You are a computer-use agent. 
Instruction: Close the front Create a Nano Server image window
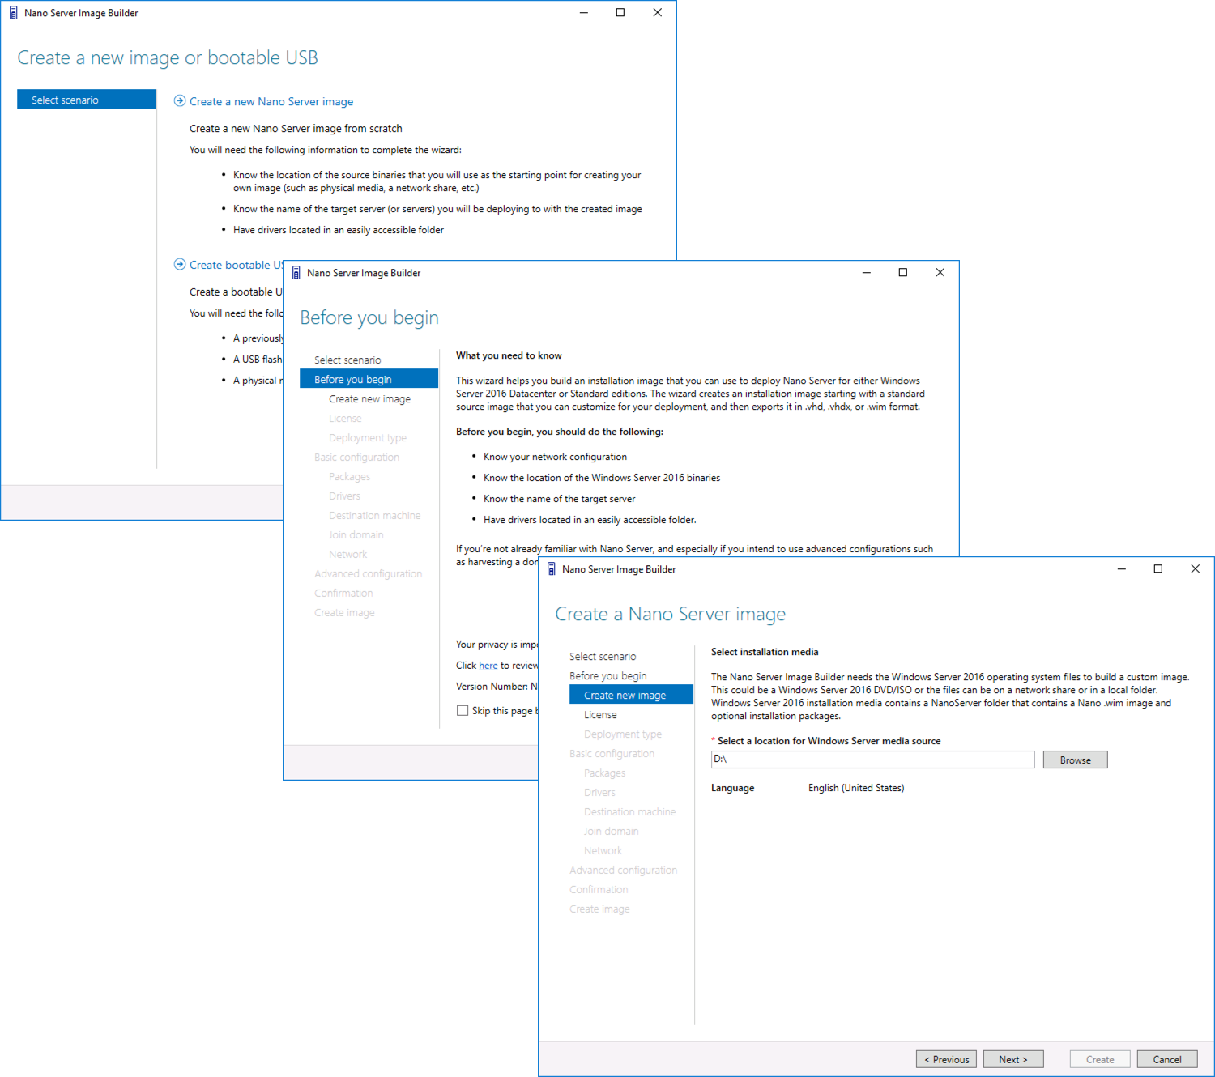(x=1195, y=568)
